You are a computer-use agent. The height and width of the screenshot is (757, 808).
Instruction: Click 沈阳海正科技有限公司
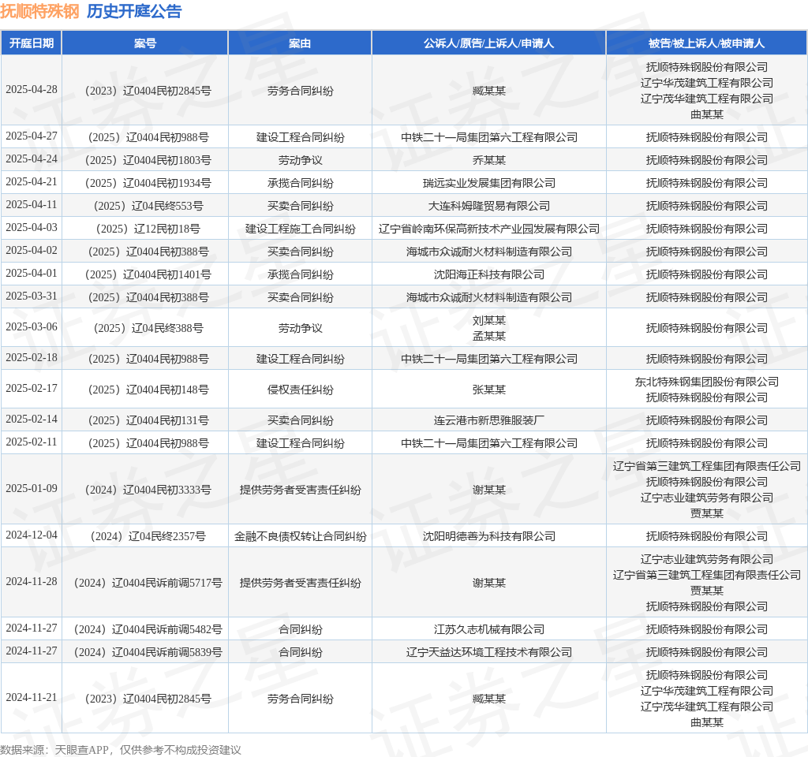coord(489,274)
